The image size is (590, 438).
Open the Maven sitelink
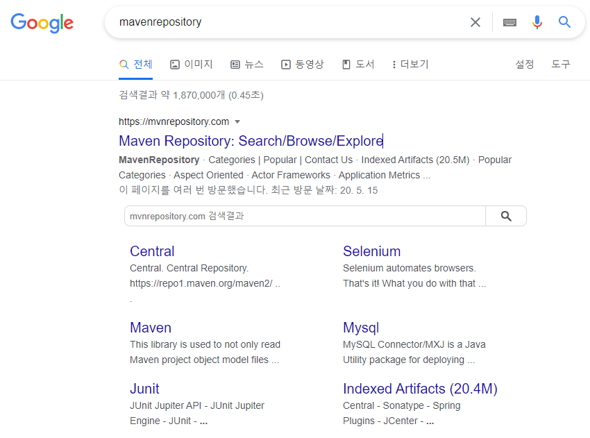point(151,328)
